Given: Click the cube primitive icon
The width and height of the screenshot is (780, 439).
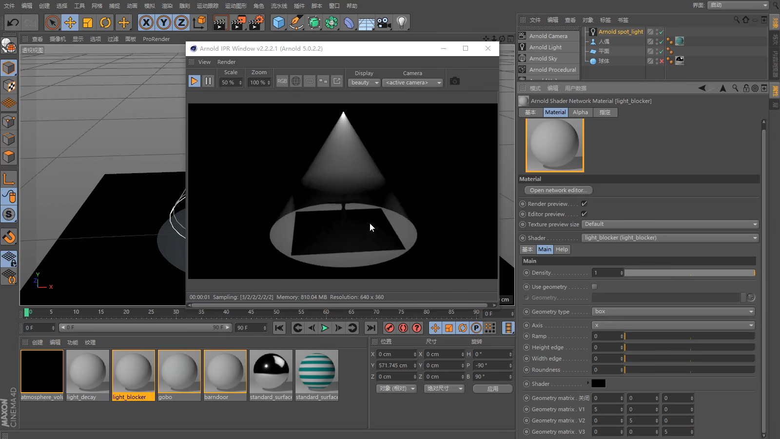Looking at the screenshot, I should (x=278, y=22).
